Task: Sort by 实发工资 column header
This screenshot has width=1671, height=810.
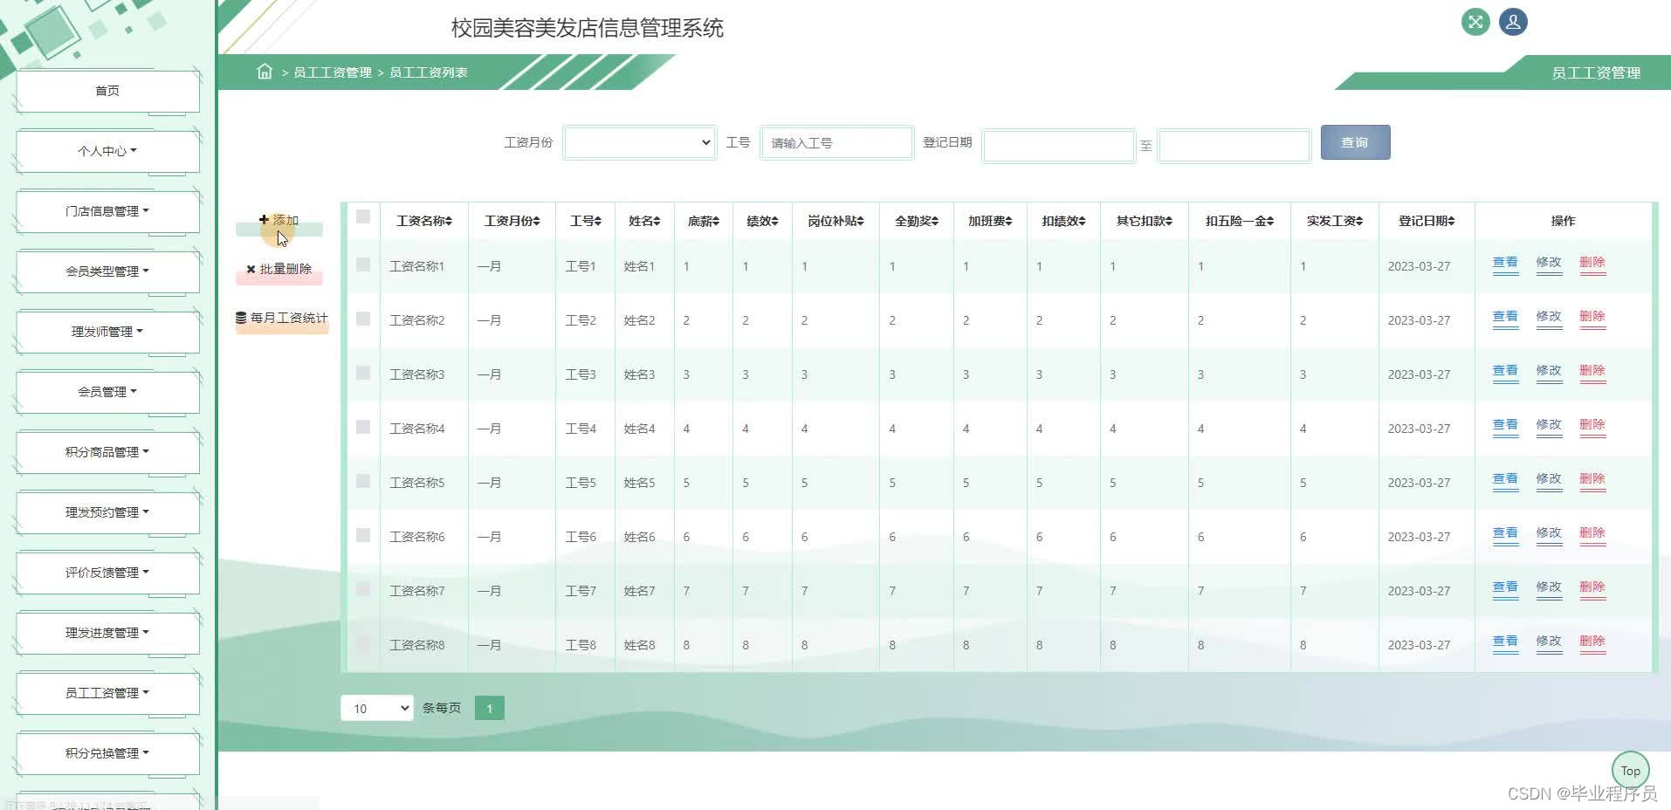Action: (x=1334, y=222)
